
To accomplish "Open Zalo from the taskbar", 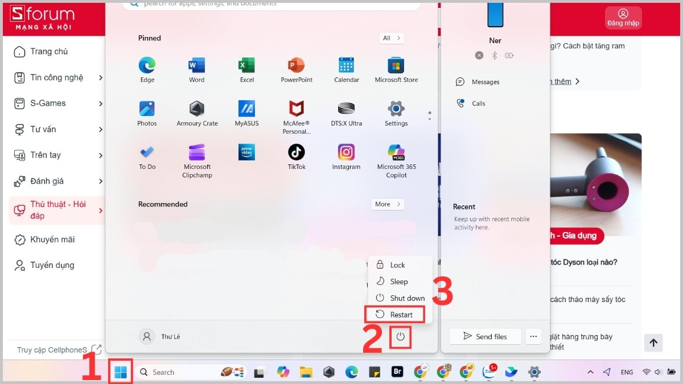I will tap(489, 372).
